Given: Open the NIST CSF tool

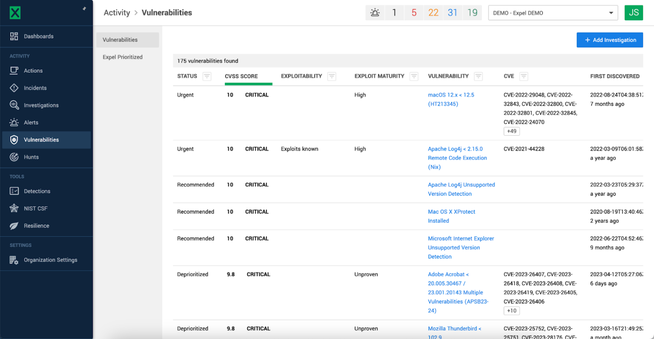Looking at the screenshot, I should coord(35,208).
